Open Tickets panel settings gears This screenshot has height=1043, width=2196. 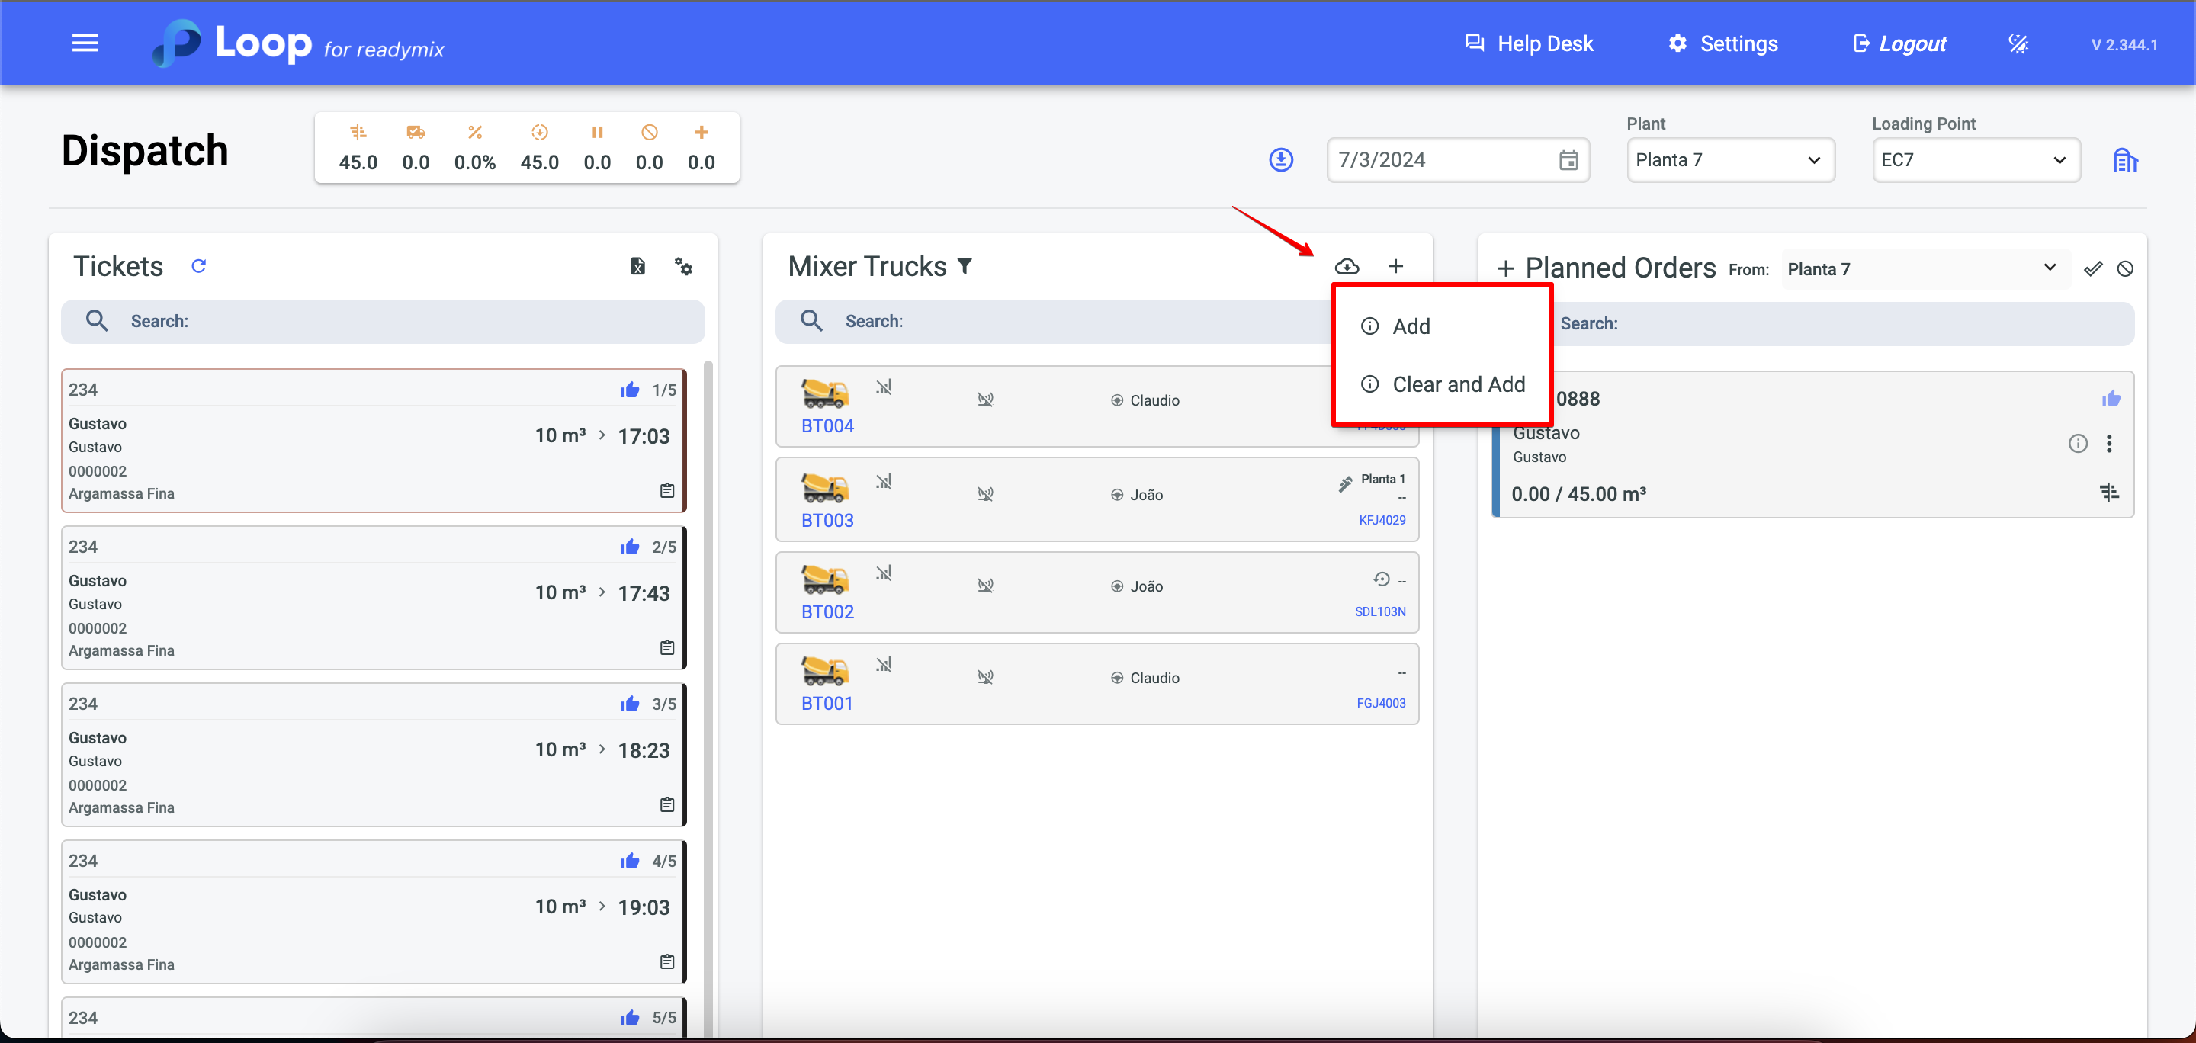[683, 266]
